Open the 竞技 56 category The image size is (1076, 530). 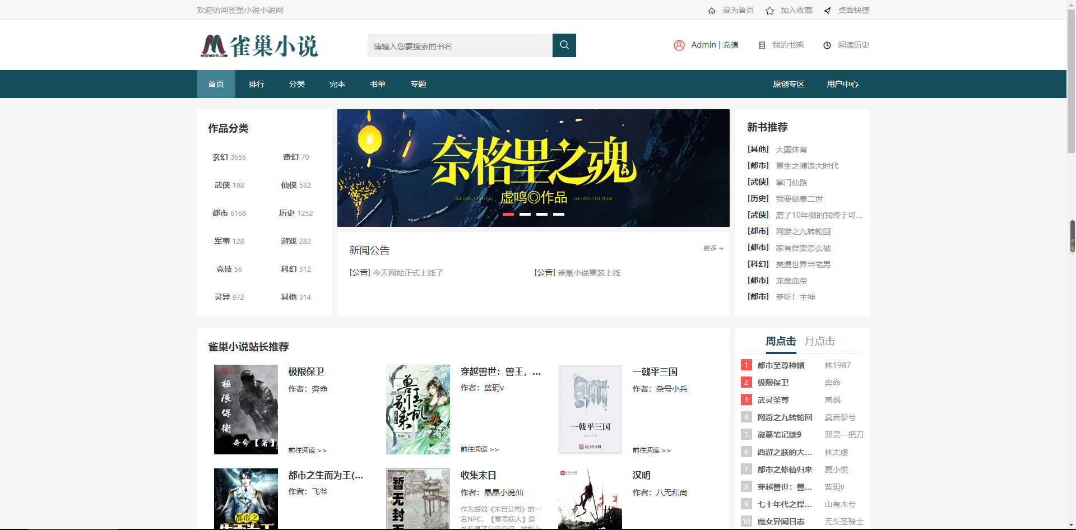coord(229,269)
